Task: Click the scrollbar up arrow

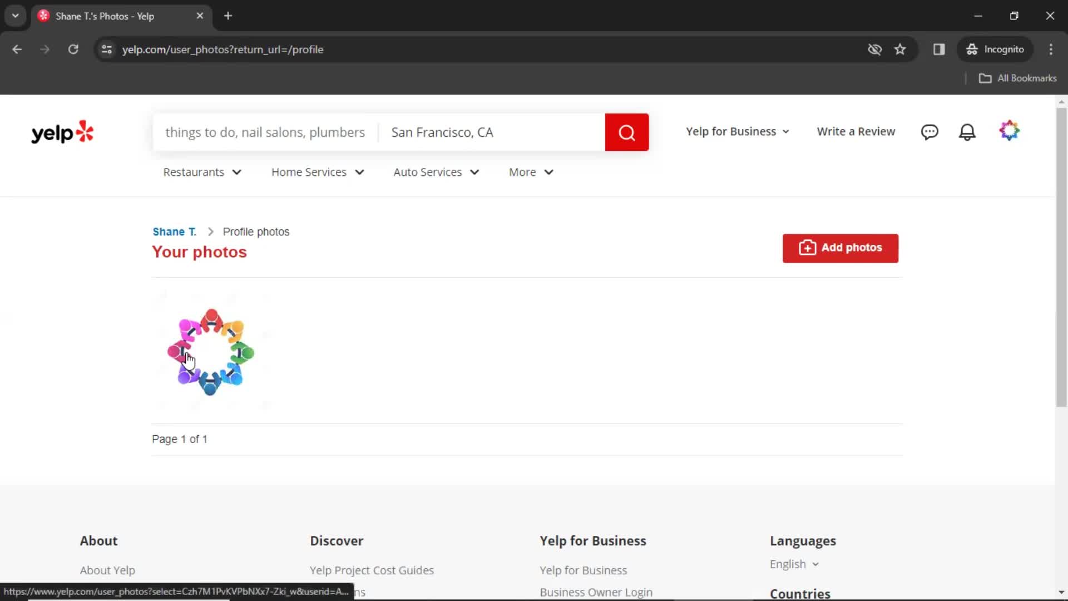Action: point(1061,102)
